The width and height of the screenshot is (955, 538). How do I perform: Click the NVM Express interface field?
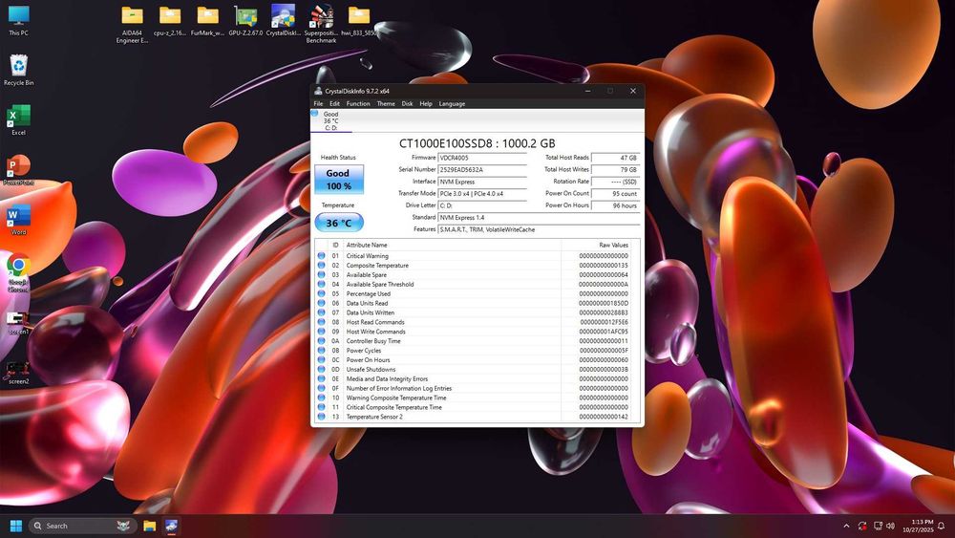tap(481, 182)
